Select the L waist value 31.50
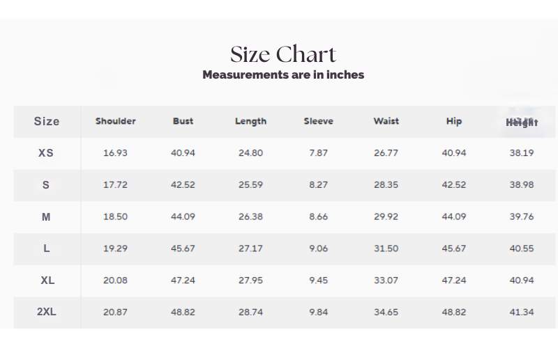This screenshot has width=558, height=348. click(386, 248)
